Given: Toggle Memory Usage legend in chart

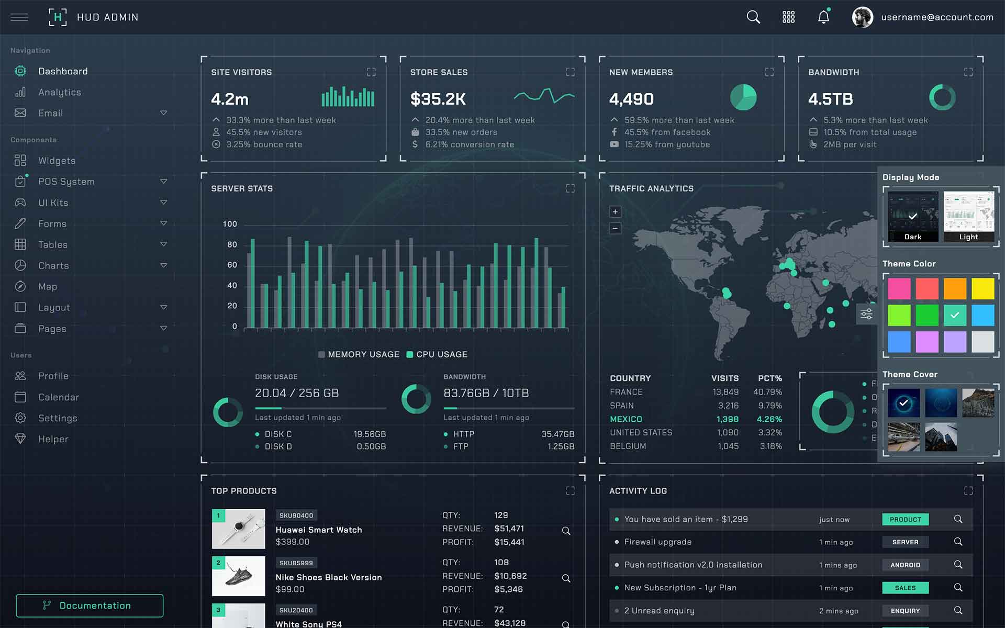Looking at the screenshot, I should pos(359,354).
